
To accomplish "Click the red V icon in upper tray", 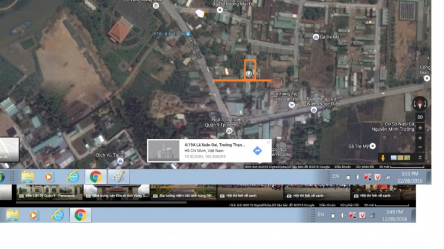I will point(378,177).
